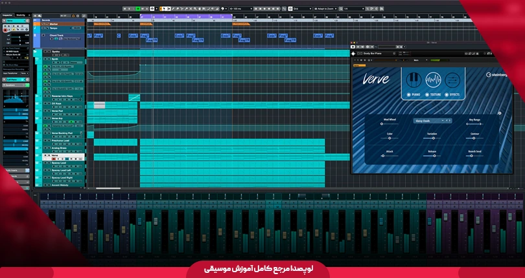The width and height of the screenshot is (525, 278).
Task: Switch to the Inspector tab
Action: 7,15
